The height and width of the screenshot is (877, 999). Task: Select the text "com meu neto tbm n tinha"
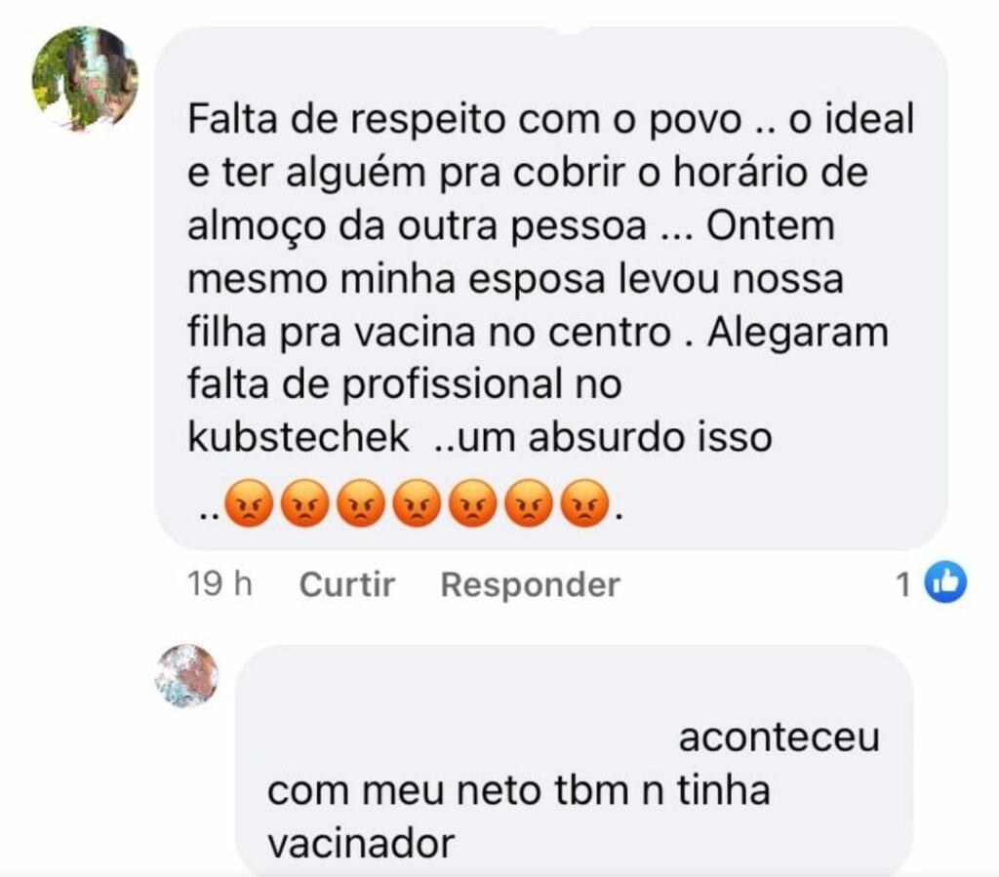519,790
